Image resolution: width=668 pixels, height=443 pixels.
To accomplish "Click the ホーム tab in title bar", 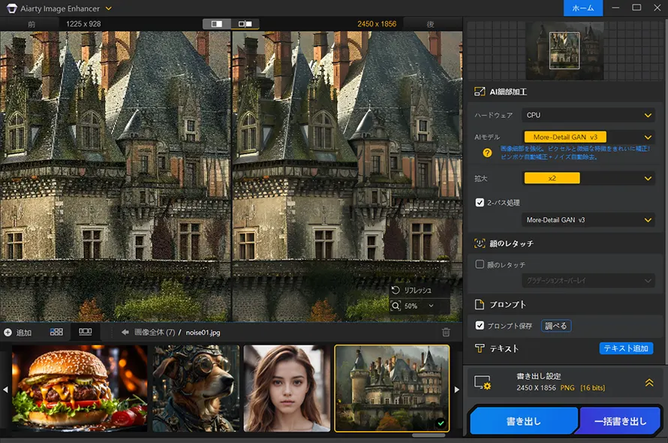I will pos(583,8).
